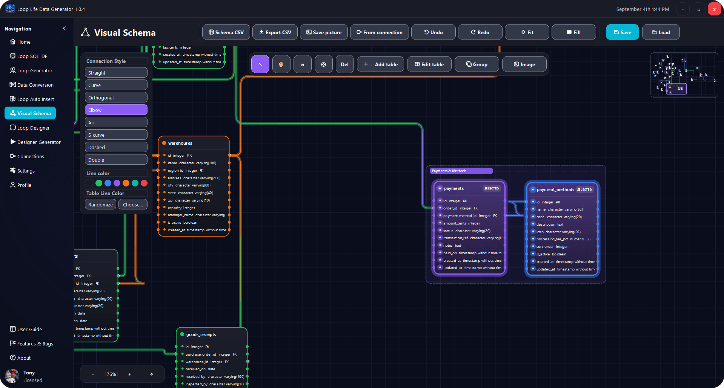The height and width of the screenshot is (388, 724).
Task: Pick the teal line color
Action: pyautogui.click(x=135, y=183)
